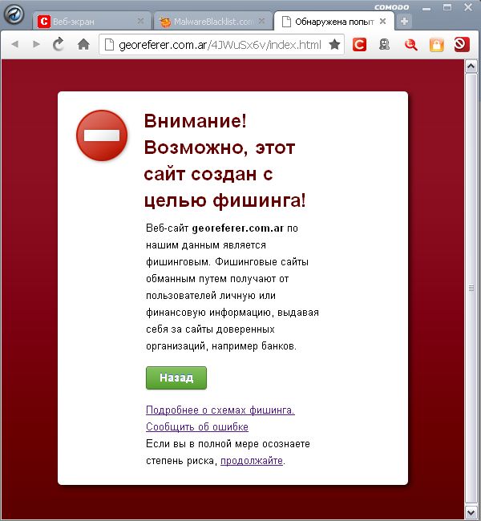Open the Comodo Dragon browser menu icon
Screen dimensions: 481x521
15,16
